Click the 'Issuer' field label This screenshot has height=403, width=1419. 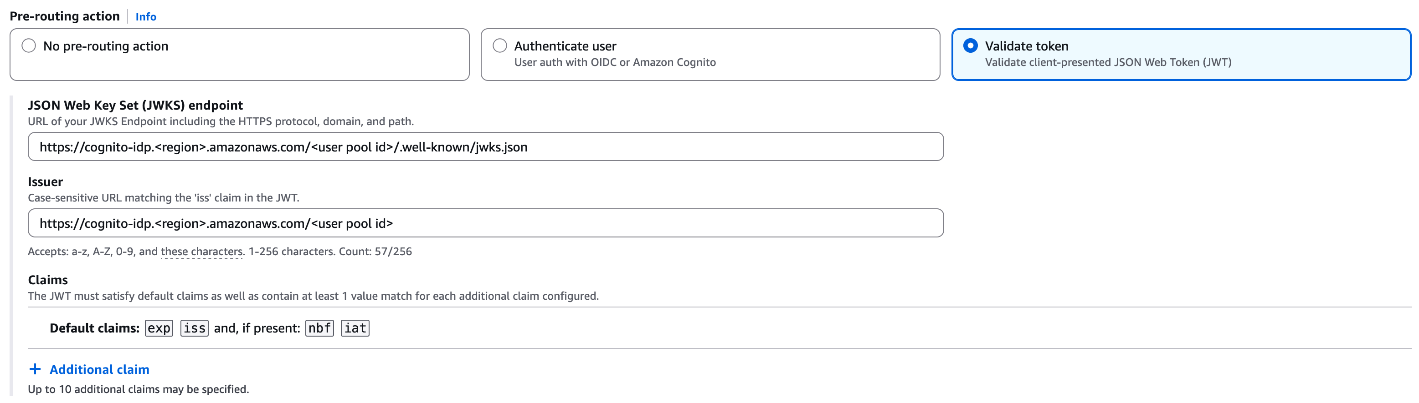(45, 181)
